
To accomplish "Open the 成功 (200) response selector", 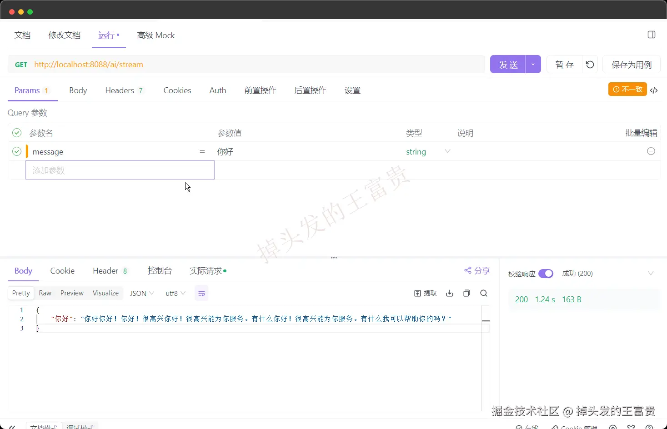I will coord(577,274).
